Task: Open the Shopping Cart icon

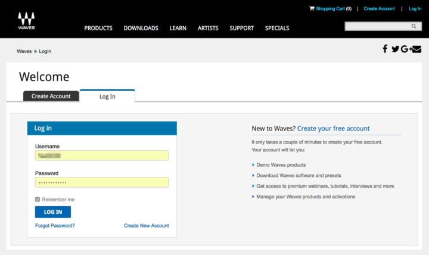Action: click(312, 8)
